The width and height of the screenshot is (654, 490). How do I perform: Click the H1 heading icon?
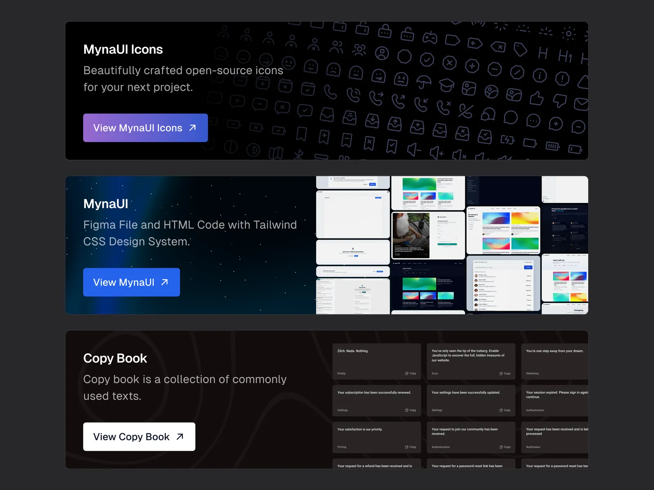[565, 56]
